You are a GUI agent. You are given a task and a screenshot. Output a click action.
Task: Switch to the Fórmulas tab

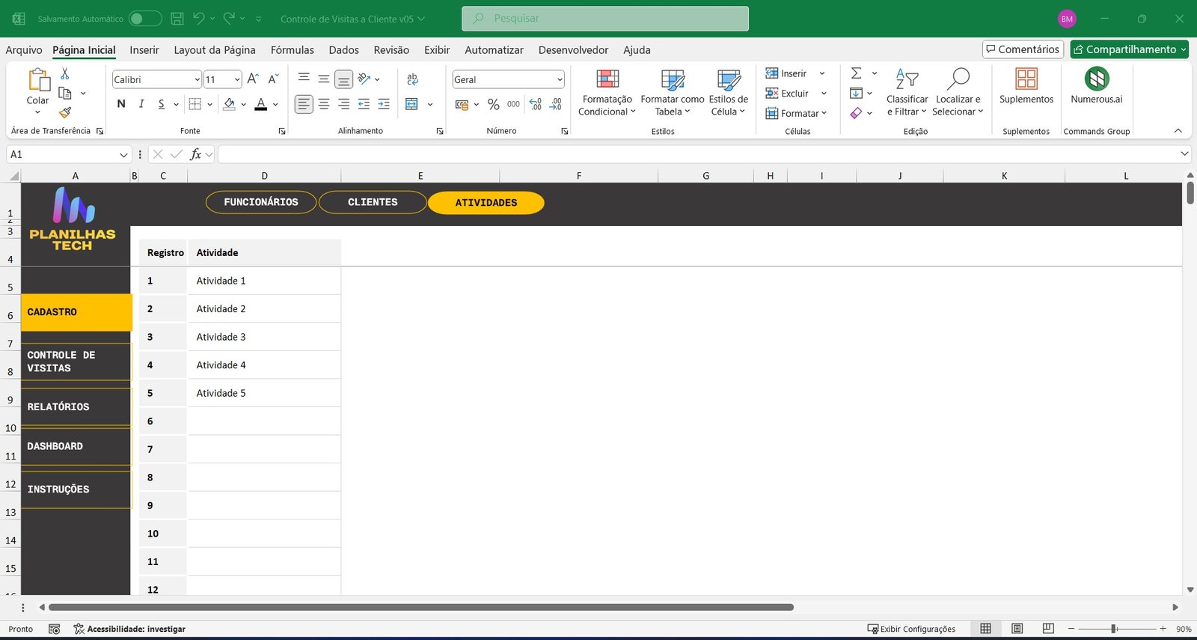click(x=293, y=50)
